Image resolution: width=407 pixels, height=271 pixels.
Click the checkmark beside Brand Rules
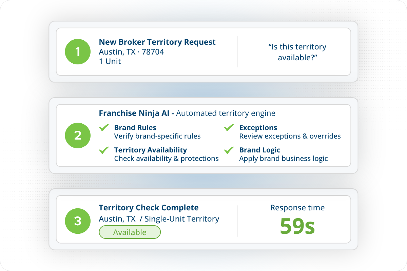pos(104,128)
